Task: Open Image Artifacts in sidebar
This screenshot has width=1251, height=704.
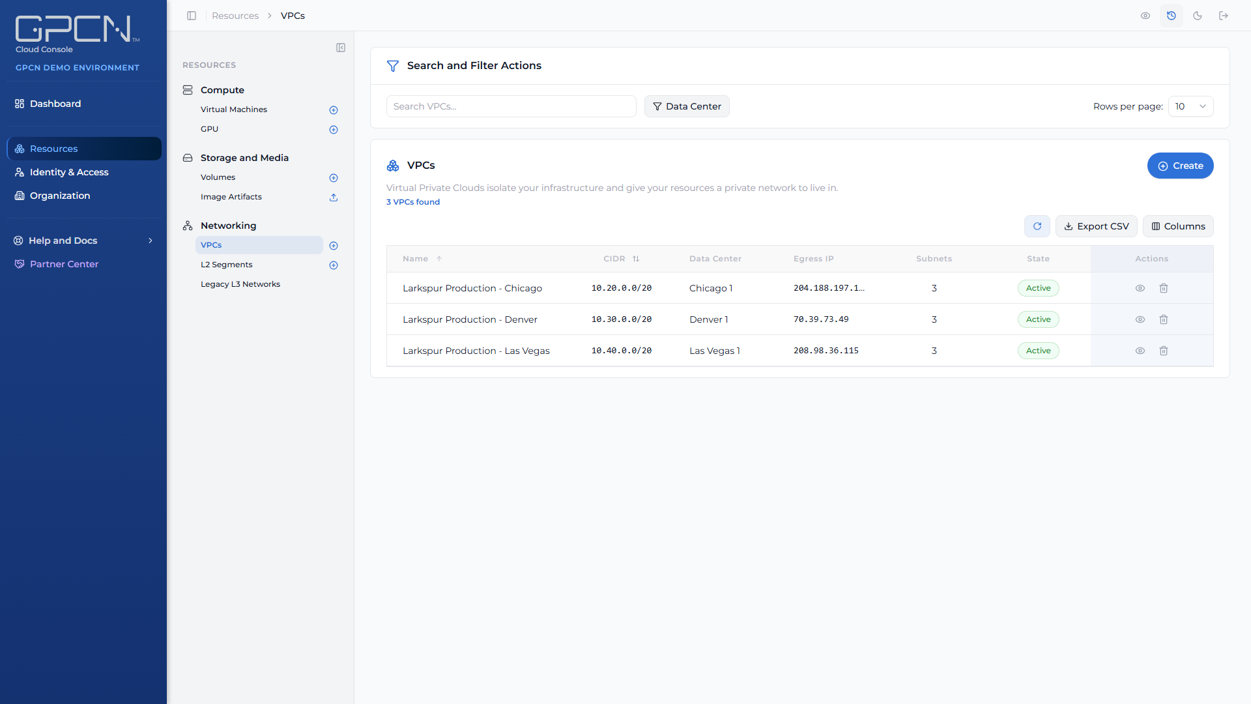Action: [x=231, y=197]
